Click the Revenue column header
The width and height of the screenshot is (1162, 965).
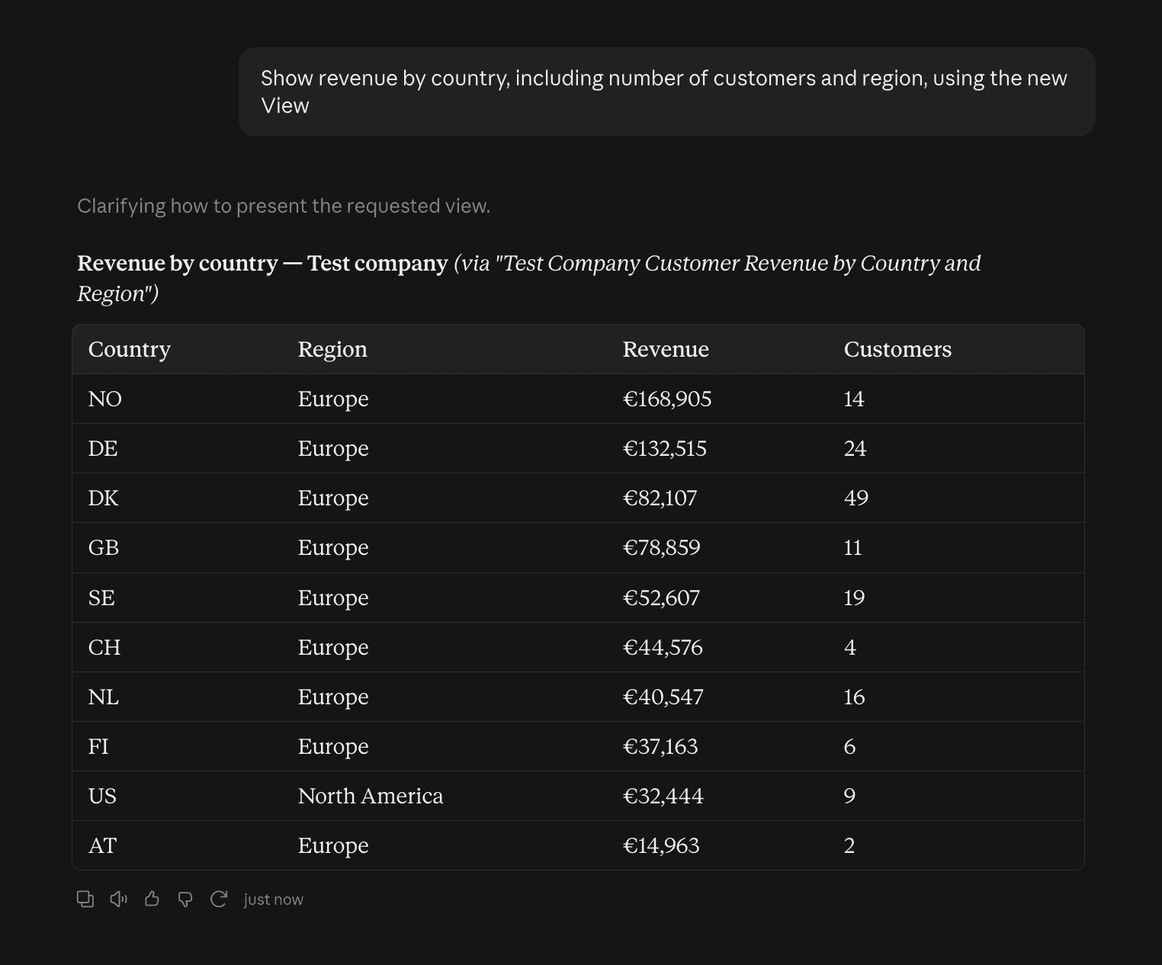pyautogui.click(x=666, y=349)
